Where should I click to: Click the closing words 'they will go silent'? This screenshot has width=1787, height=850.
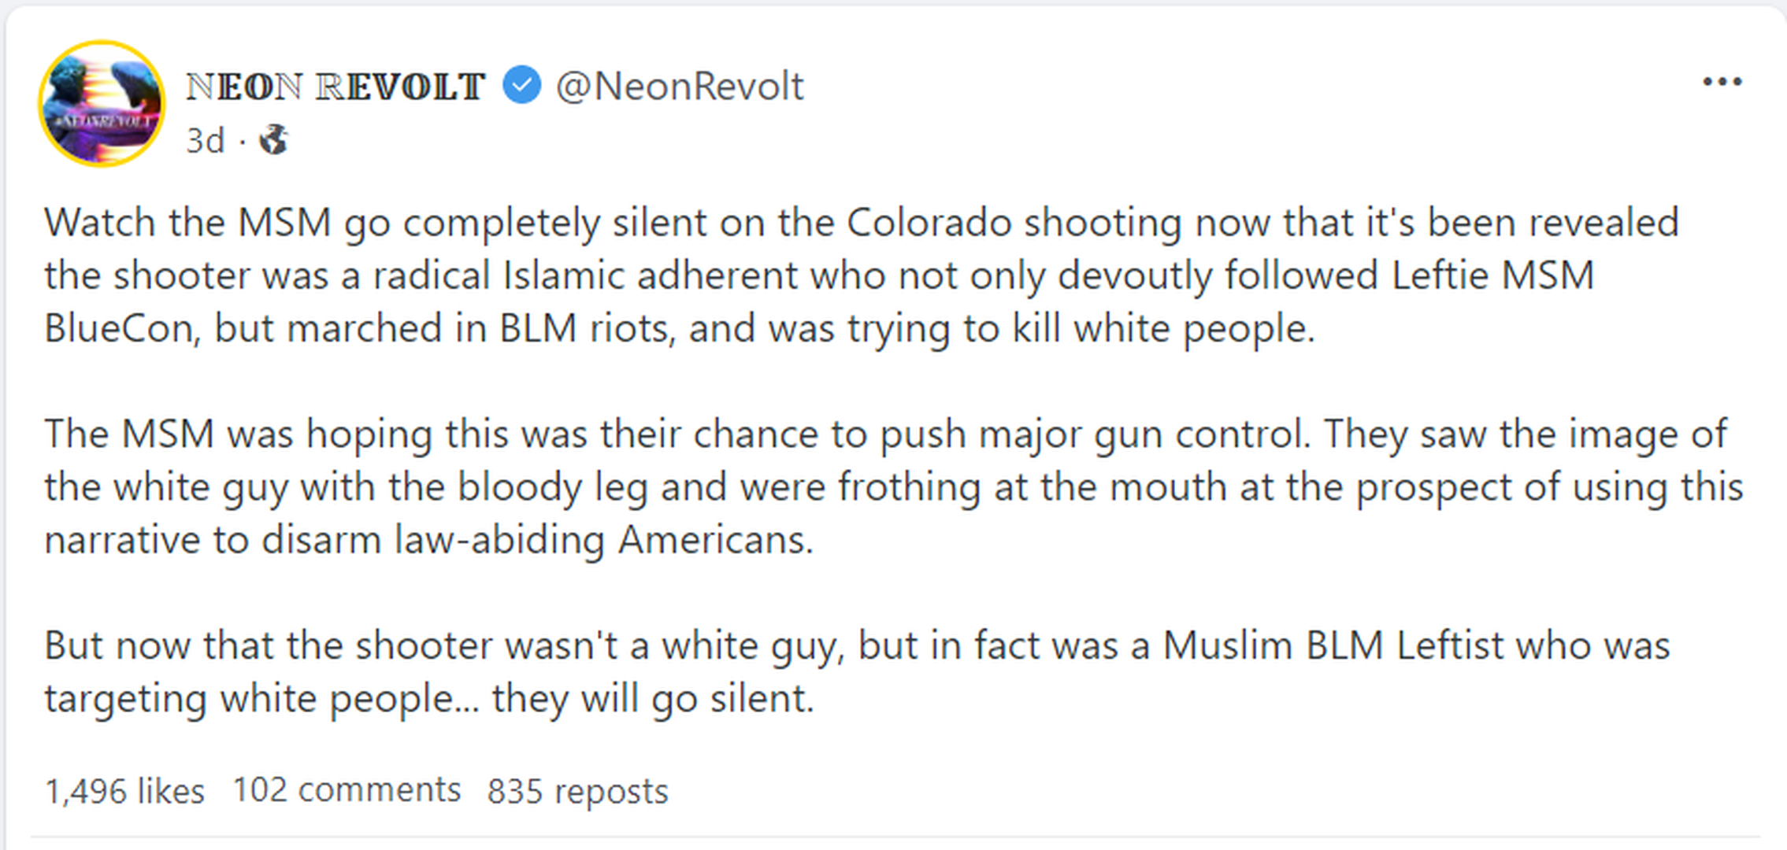[x=653, y=698]
